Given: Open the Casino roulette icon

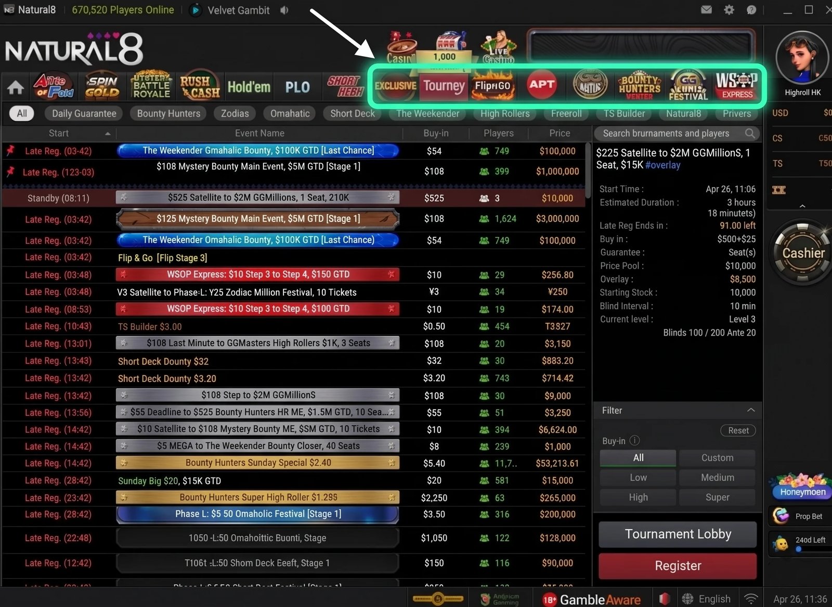Looking at the screenshot, I should click(x=402, y=48).
